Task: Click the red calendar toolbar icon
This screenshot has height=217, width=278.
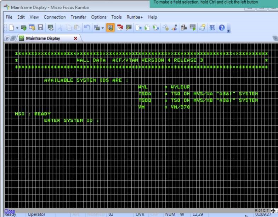Action: (120, 28)
